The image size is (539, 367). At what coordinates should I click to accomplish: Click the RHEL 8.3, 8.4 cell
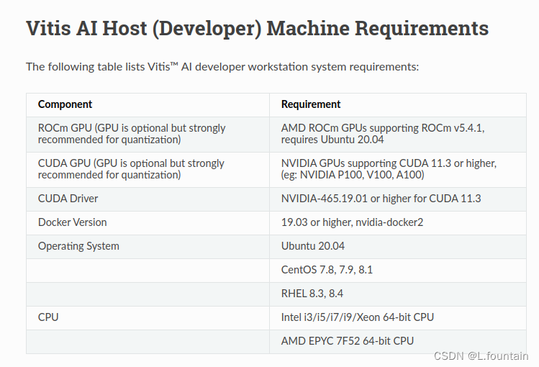pyautogui.click(x=398, y=294)
